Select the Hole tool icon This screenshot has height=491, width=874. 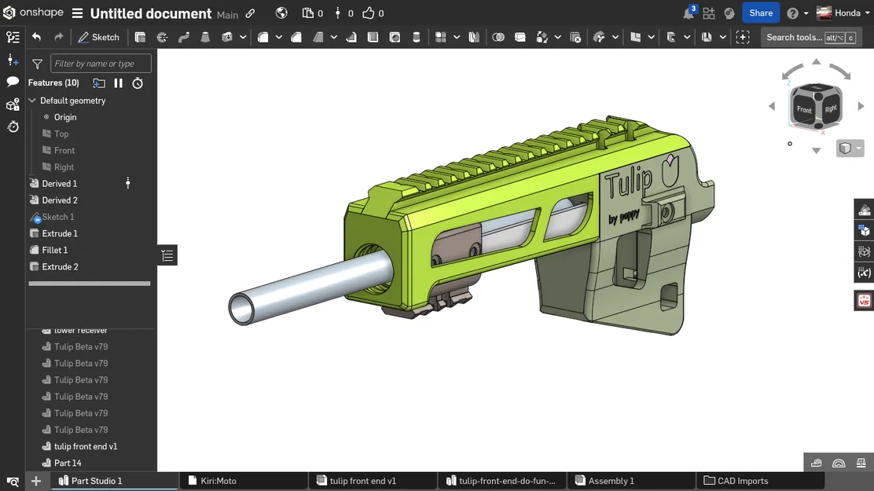[395, 38]
